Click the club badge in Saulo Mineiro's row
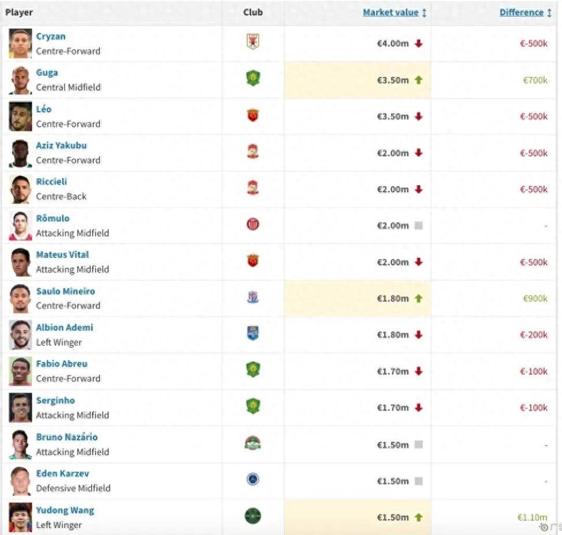Screen dimensions: 562x535 click(x=252, y=298)
